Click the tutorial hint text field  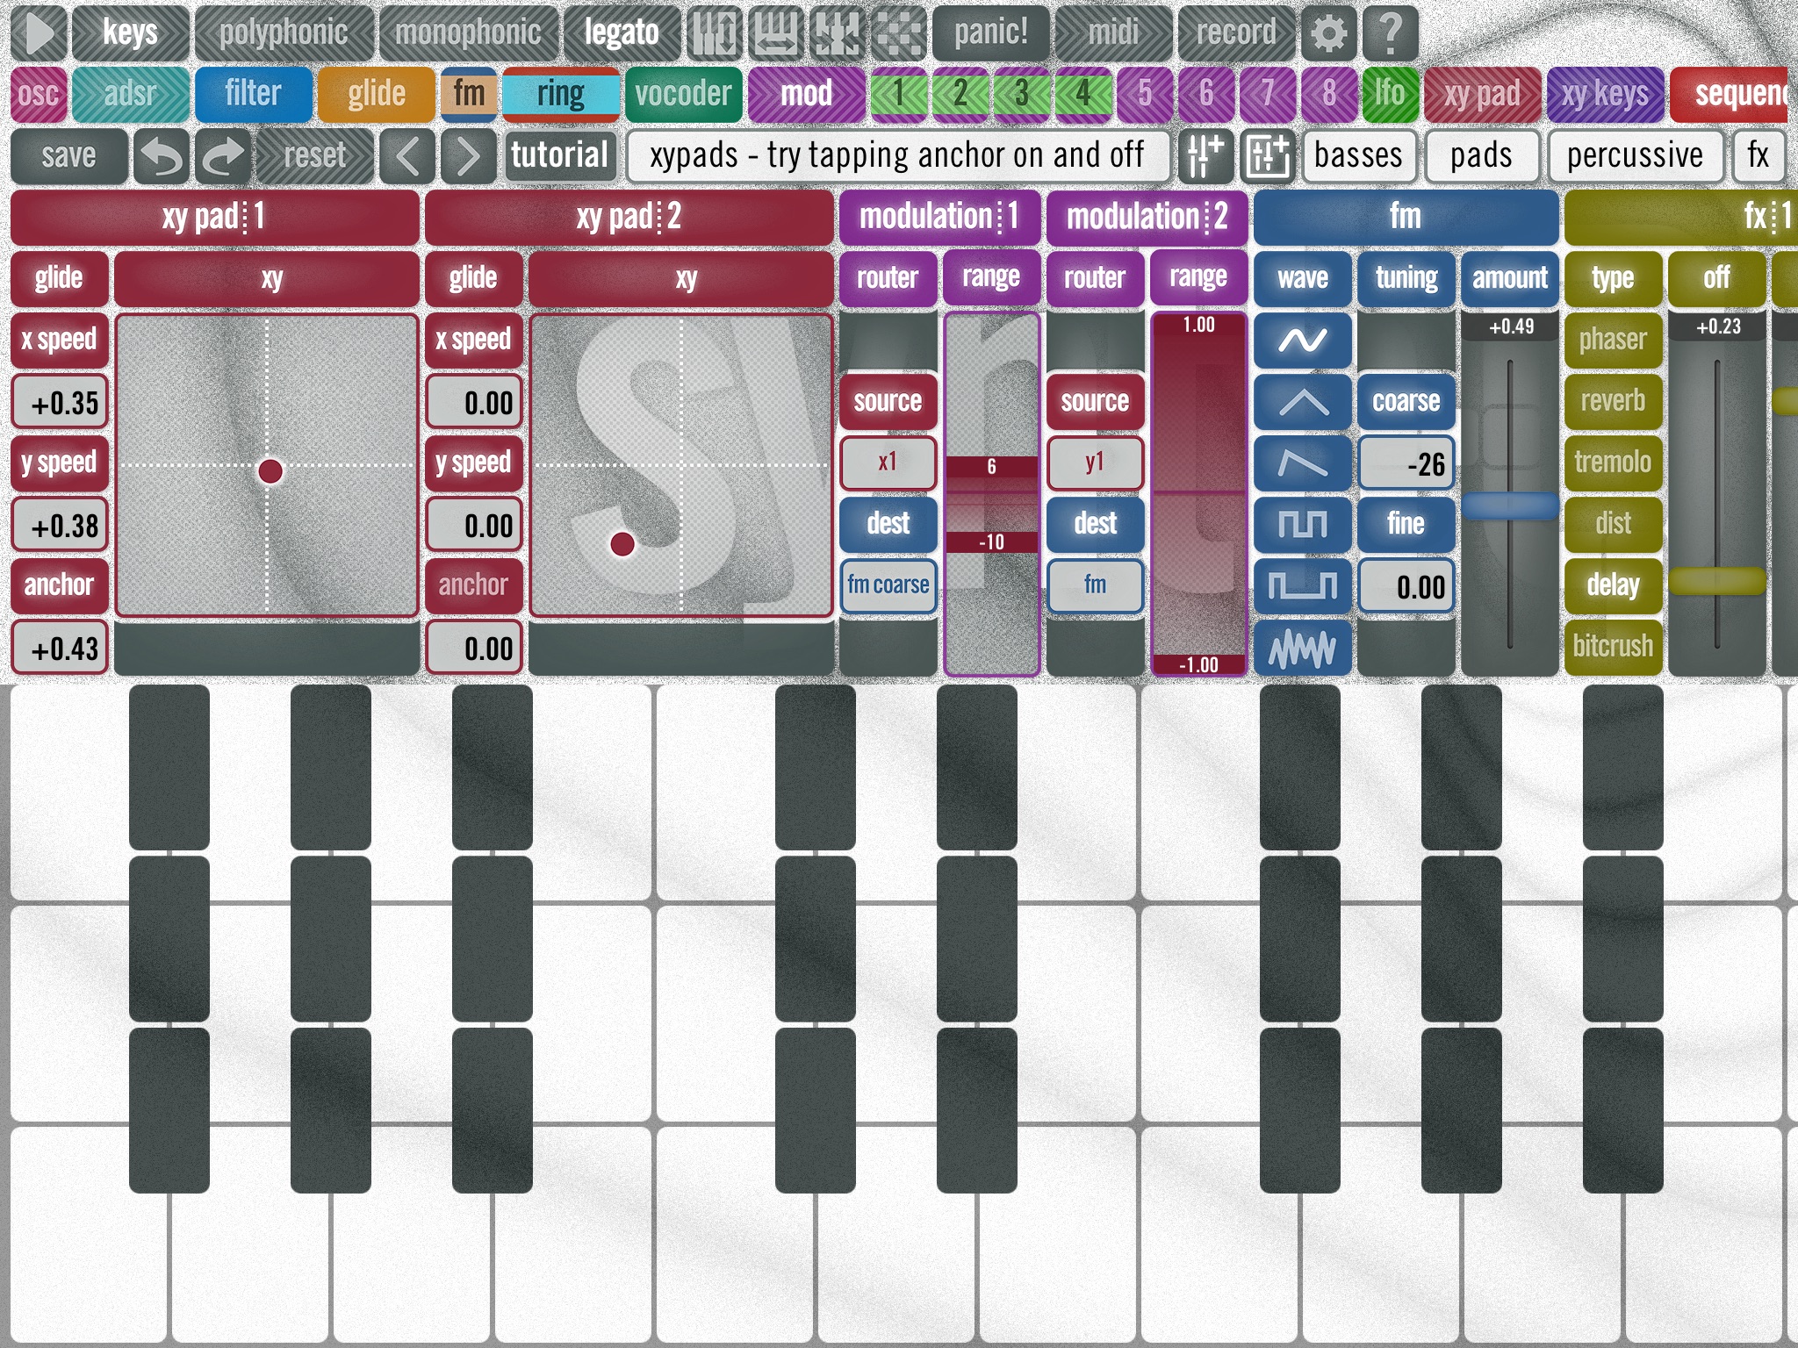(x=901, y=154)
